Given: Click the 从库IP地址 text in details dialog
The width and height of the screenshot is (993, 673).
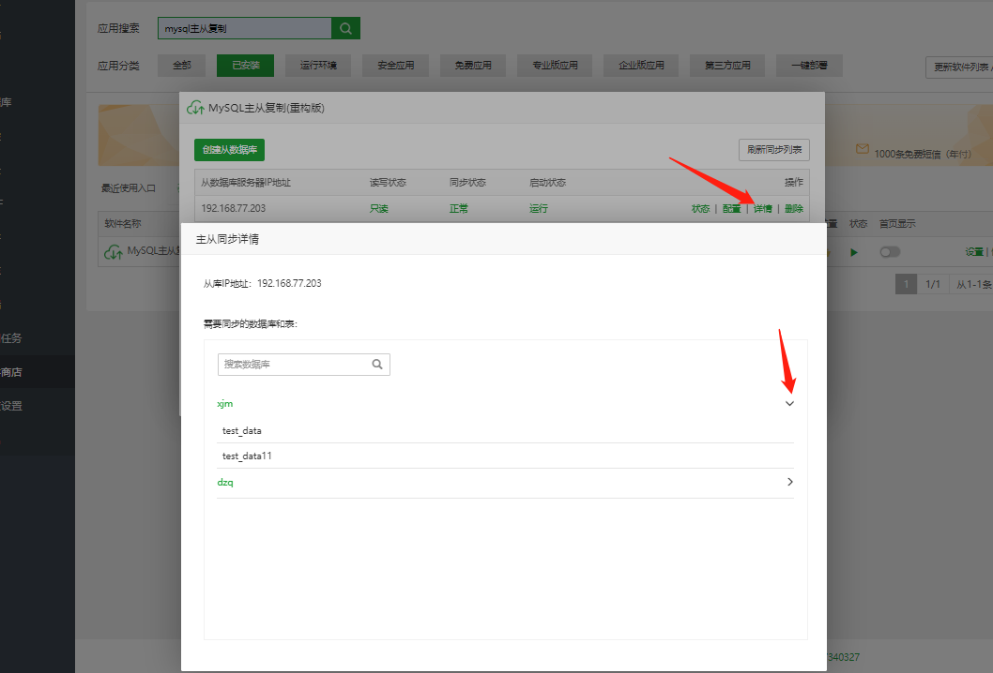Looking at the screenshot, I should pyautogui.click(x=262, y=283).
